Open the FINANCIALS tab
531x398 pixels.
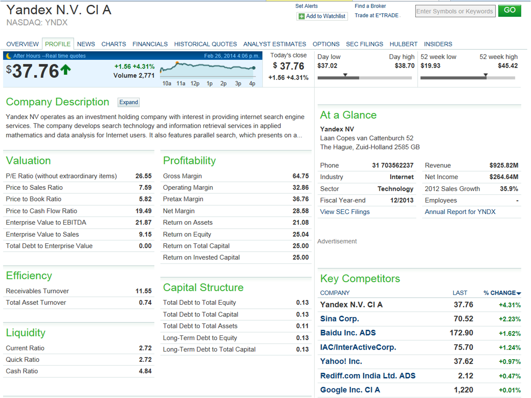pyautogui.click(x=150, y=44)
